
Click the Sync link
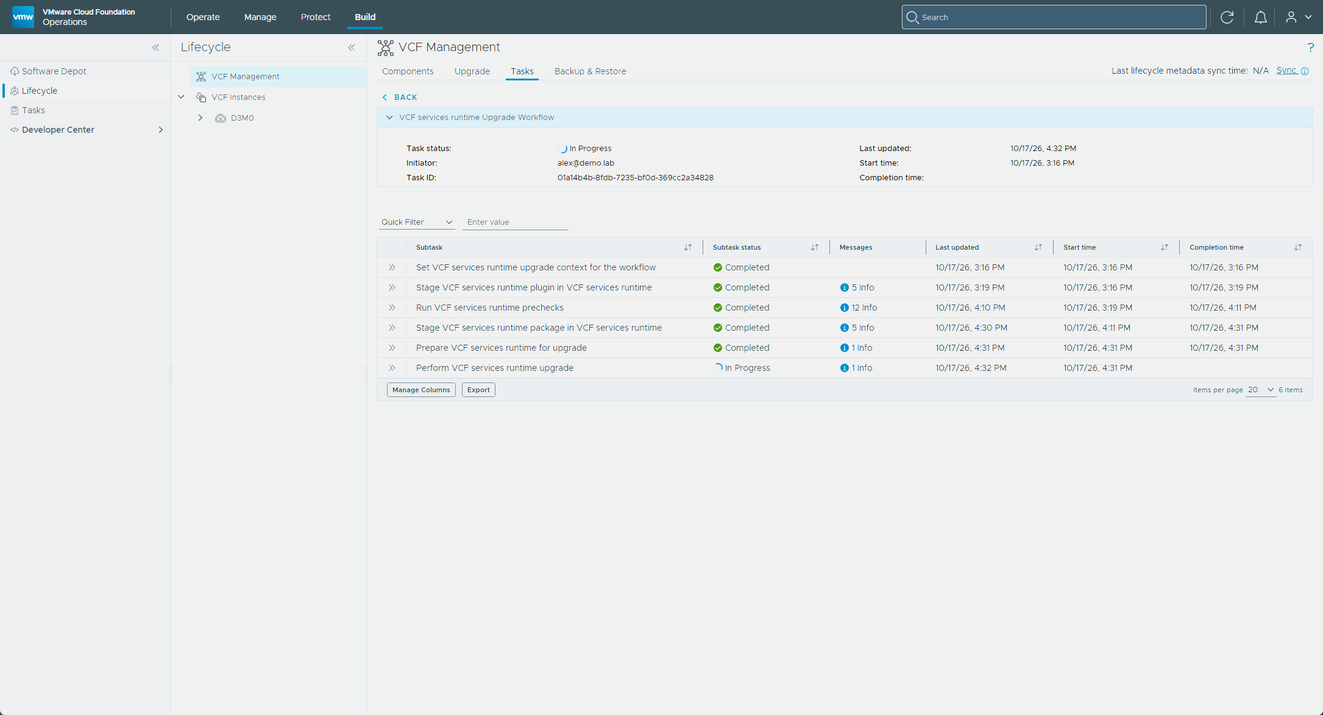1286,71
